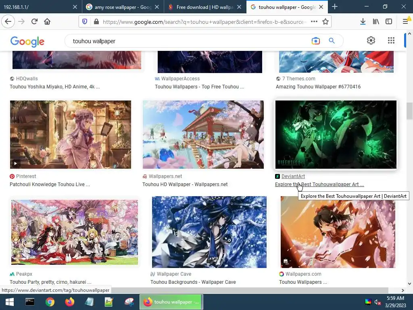
Task: Open the blue Wallpaper Cave thumbnail
Action: pyautogui.click(x=209, y=232)
